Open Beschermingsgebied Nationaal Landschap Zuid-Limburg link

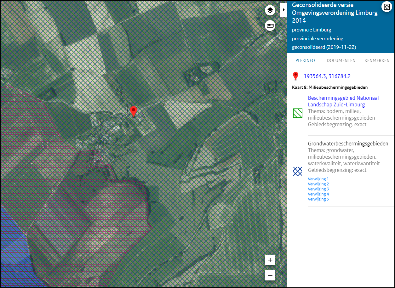point(343,101)
